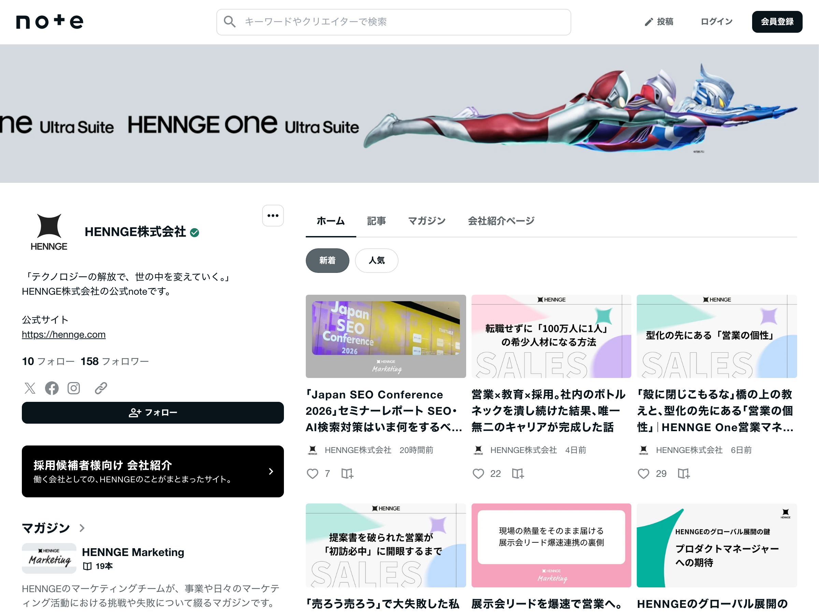
Task: Click the author avatar on the 20時間前 post
Action: click(313, 450)
